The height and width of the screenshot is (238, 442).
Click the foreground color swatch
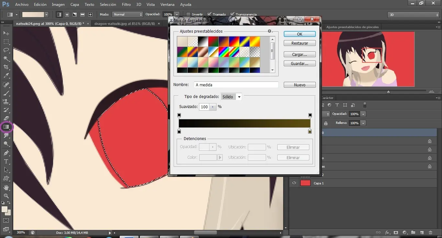5,209
